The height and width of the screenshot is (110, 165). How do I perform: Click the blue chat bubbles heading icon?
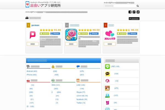coord(78,67)
